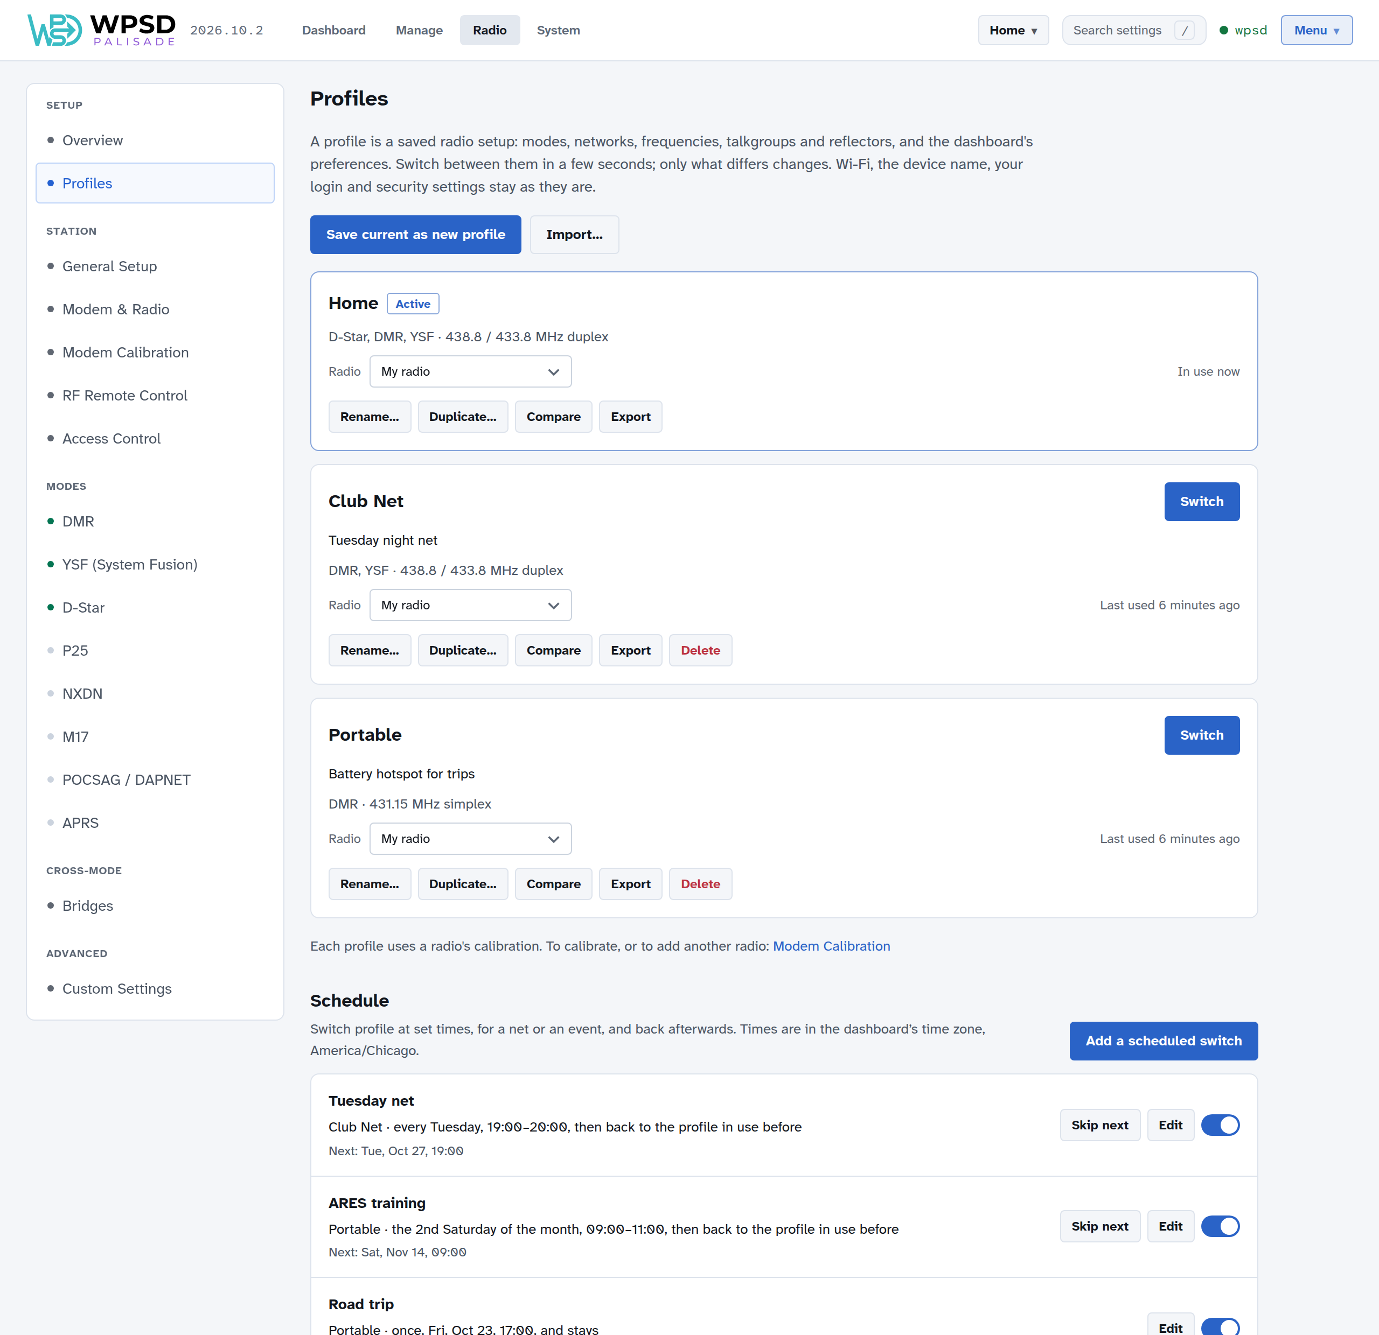Select the Radio tab
Viewport: 1379px width, 1335px height.
(490, 30)
